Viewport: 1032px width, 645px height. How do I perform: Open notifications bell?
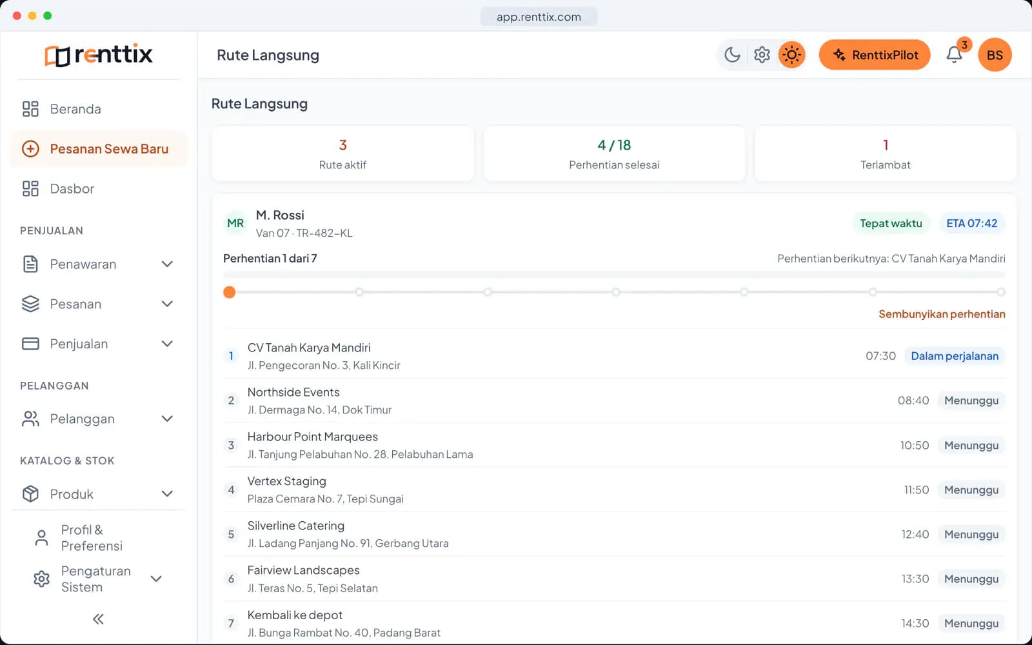[x=955, y=55]
